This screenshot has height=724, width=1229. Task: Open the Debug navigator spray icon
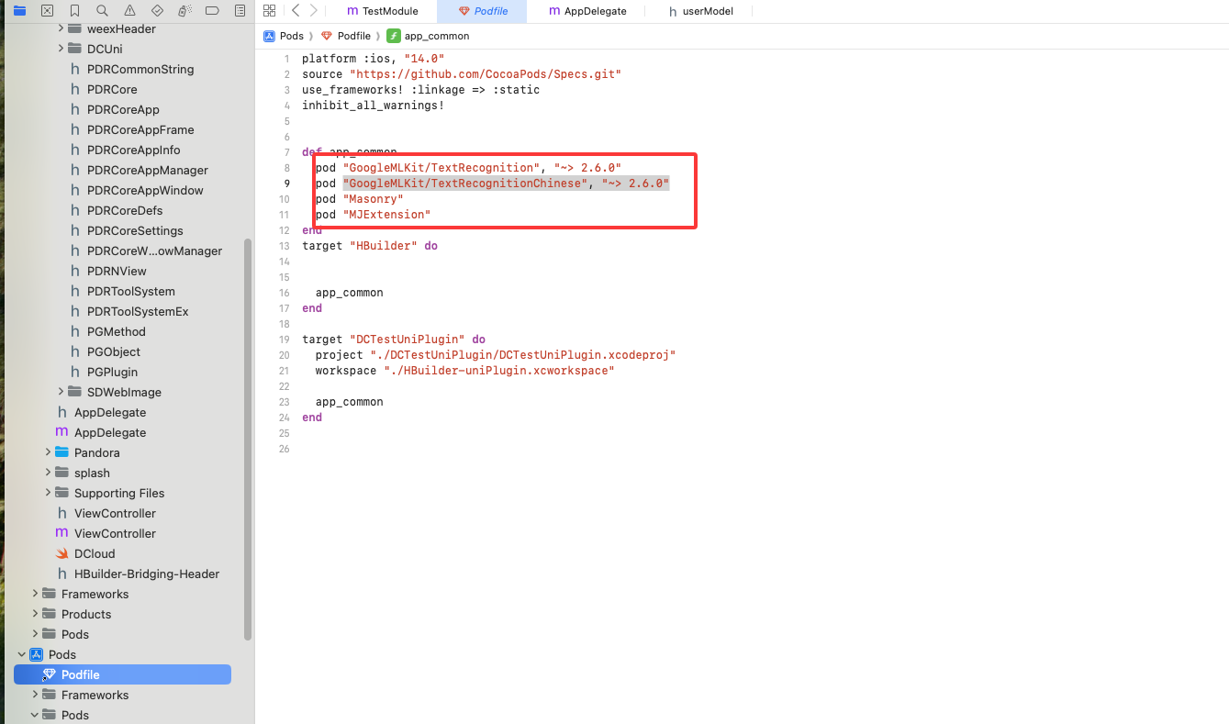tap(184, 11)
